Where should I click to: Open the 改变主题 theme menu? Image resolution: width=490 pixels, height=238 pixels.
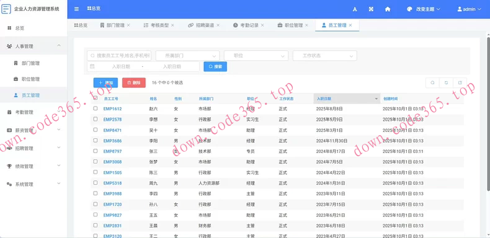click(x=424, y=9)
